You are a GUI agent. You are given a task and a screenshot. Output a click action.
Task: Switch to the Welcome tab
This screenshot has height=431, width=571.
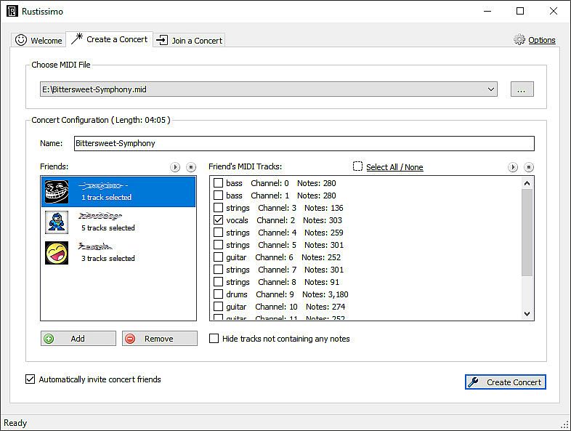[x=39, y=41]
